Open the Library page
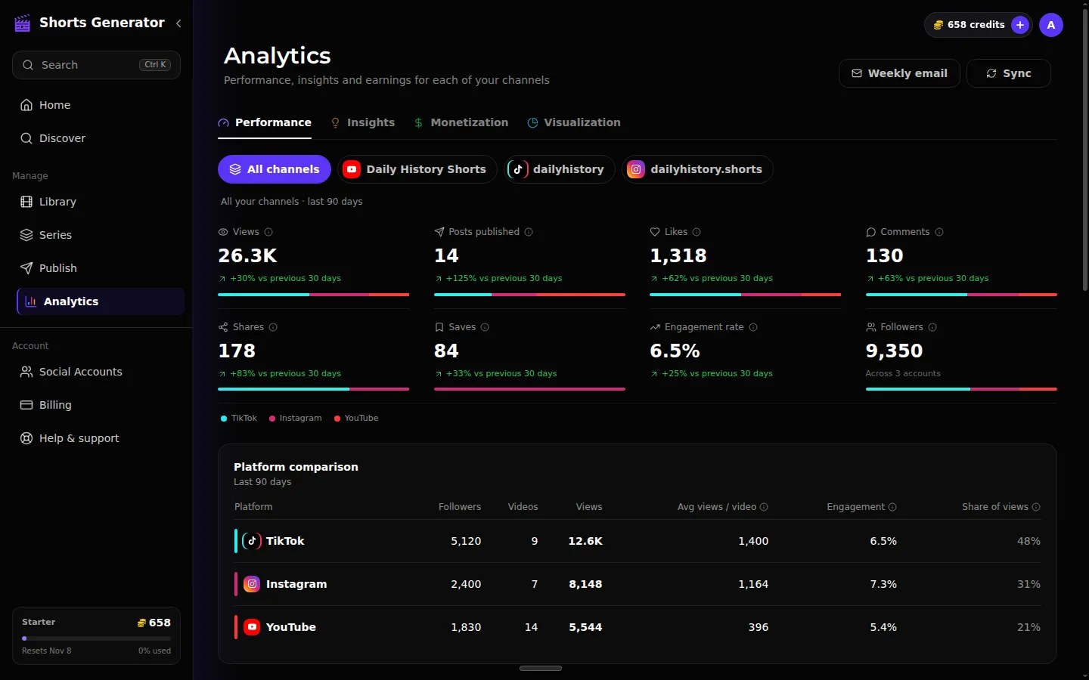This screenshot has width=1089, height=680. pos(96,202)
